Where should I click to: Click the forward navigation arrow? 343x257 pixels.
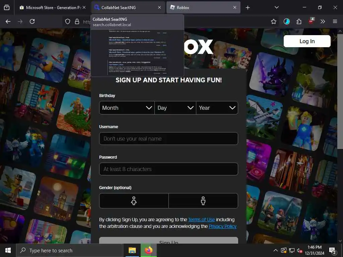click(20, 21)
